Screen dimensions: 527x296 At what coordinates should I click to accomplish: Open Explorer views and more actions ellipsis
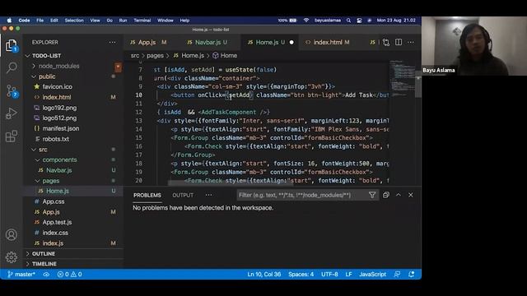[x=112, y=42]
